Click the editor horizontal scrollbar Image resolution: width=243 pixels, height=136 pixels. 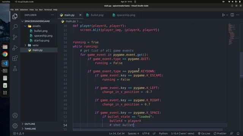coord(148,130)
